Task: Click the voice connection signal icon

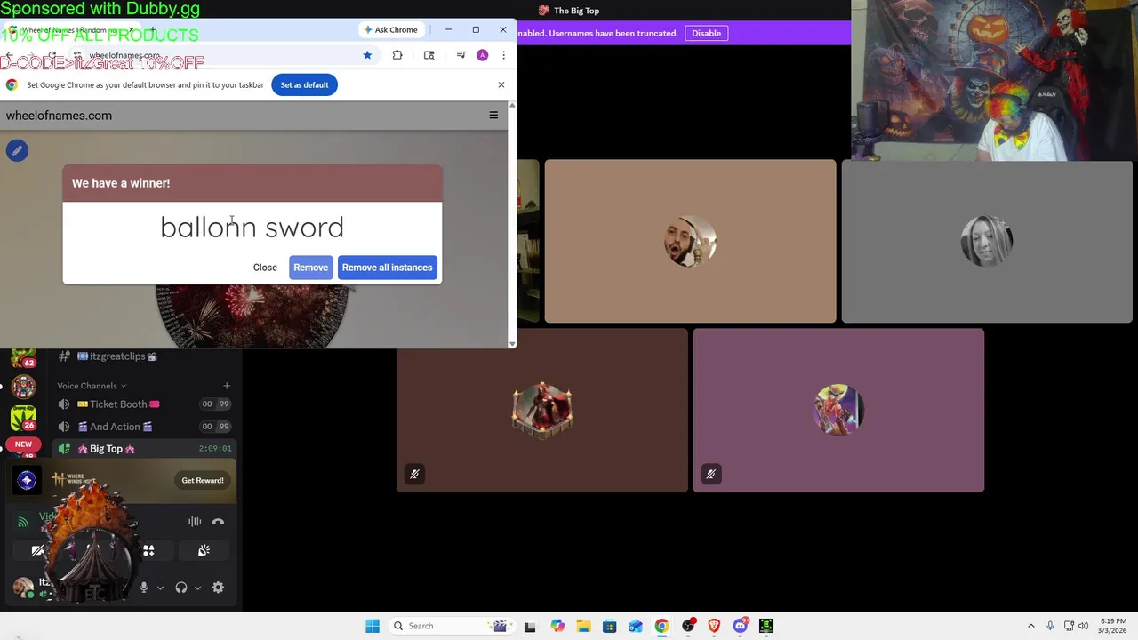Action: coord(23,522)
